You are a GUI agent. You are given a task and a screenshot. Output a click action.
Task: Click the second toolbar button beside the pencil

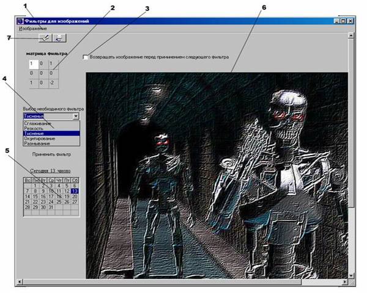(59, 38)
